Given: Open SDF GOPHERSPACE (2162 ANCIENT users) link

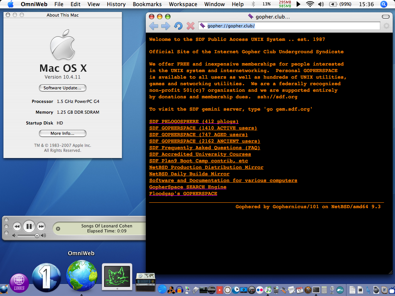Looking at the screenshot, I should pyautogui.click(x=204, y=141).
